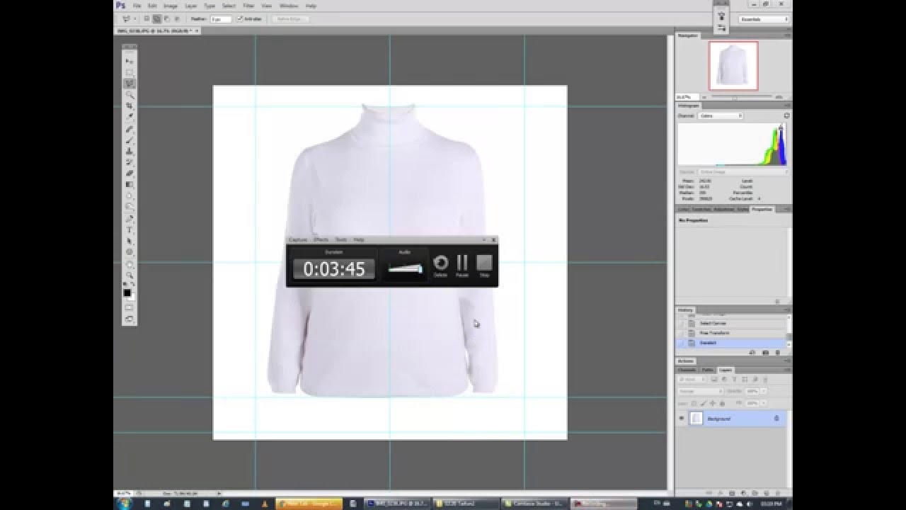This screenshot has width=906, height=510.
Task: Open the layer blend mode dropdown
Action: 700,391
